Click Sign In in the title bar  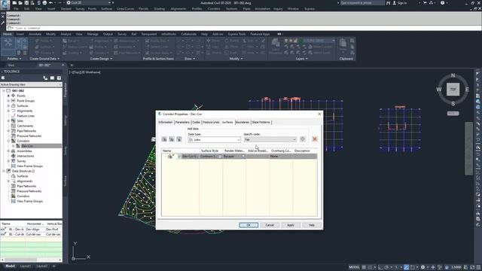(400, 3)
